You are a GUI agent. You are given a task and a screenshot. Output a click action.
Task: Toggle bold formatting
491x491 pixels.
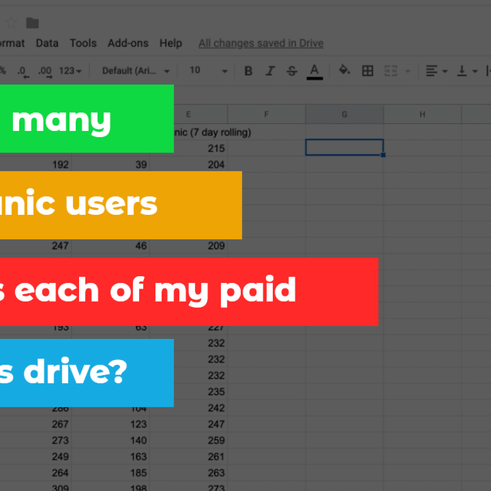tap(248, 71)
